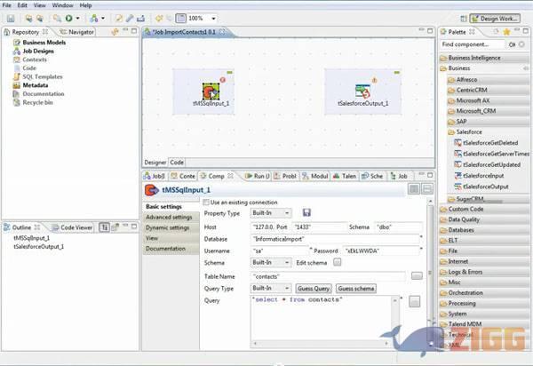The height and width of the screenshot is (366, 533).
Task: Expand the SAP palette folder
Action: point(488,122)
